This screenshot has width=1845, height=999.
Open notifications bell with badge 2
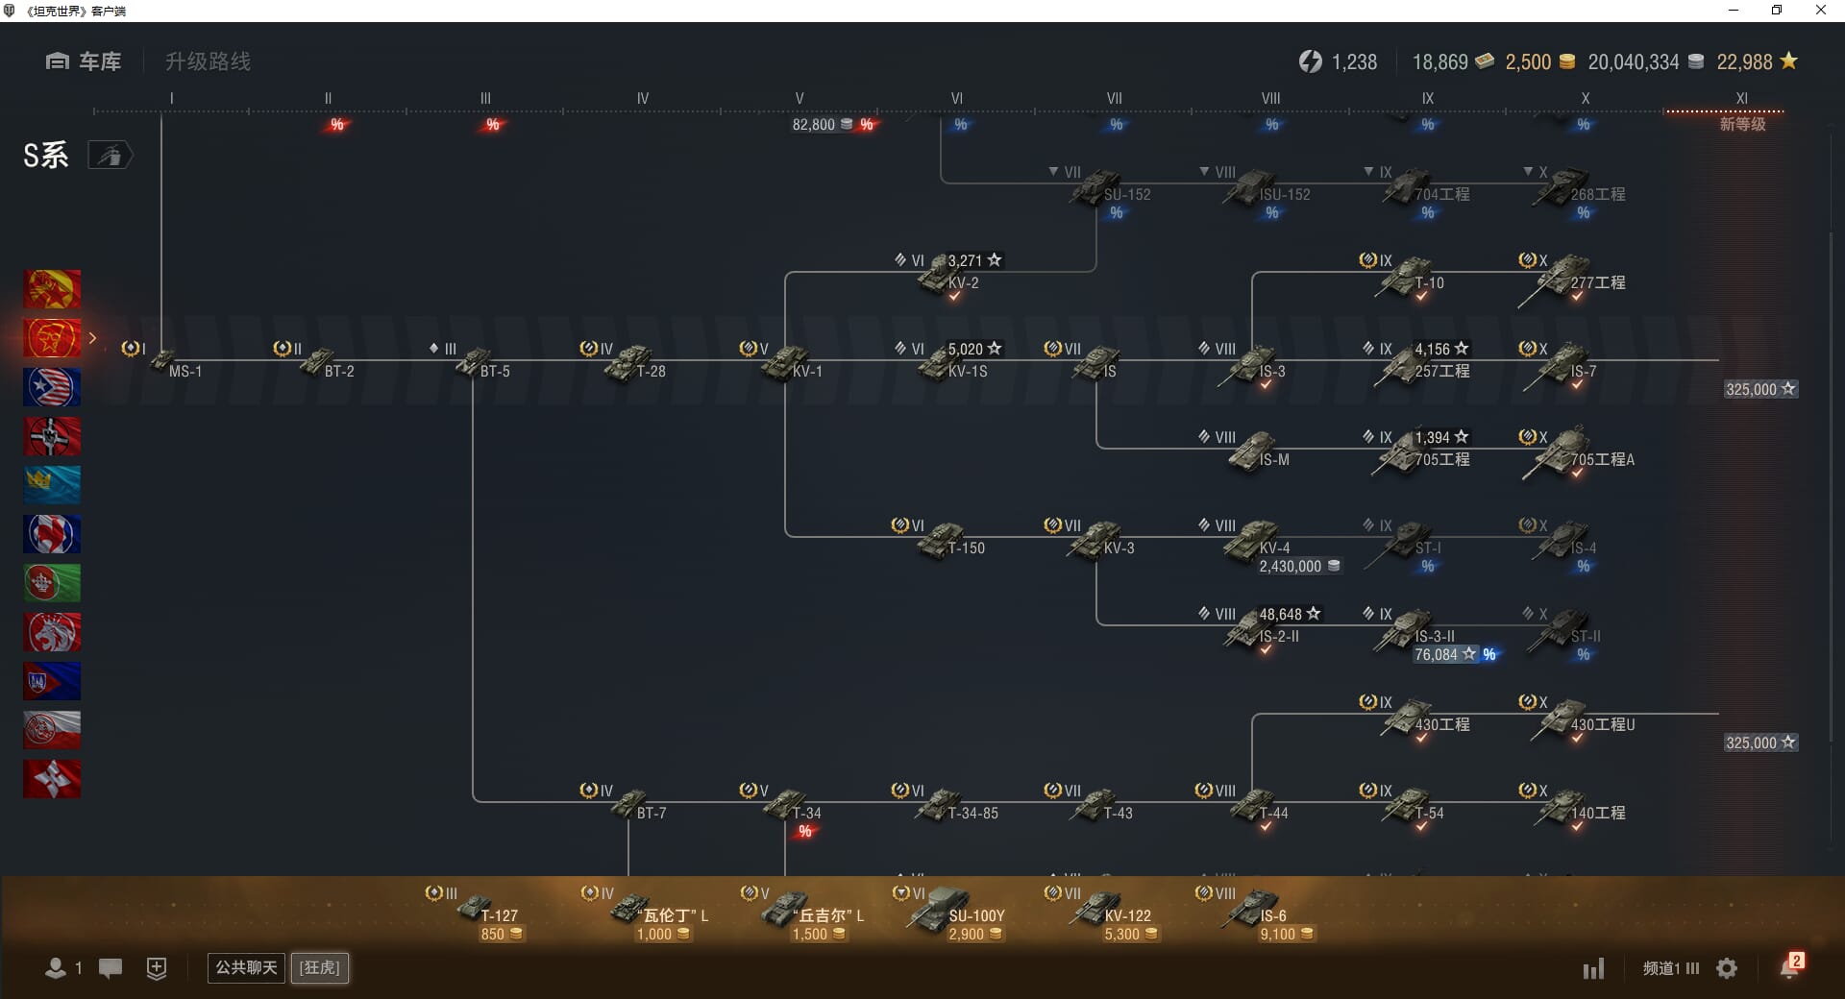click(x=1789, y=967)
